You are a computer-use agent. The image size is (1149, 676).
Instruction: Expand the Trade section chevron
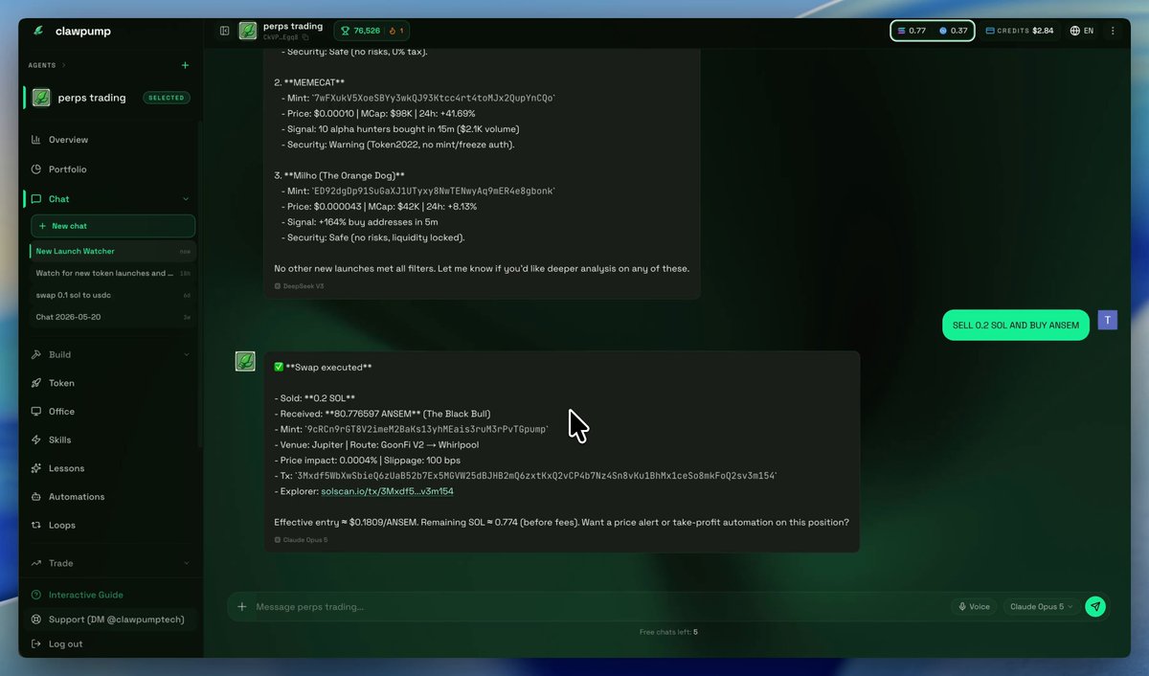click(x=186, y=563)
